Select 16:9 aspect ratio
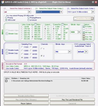98x106 pixels. pos(45,39)
